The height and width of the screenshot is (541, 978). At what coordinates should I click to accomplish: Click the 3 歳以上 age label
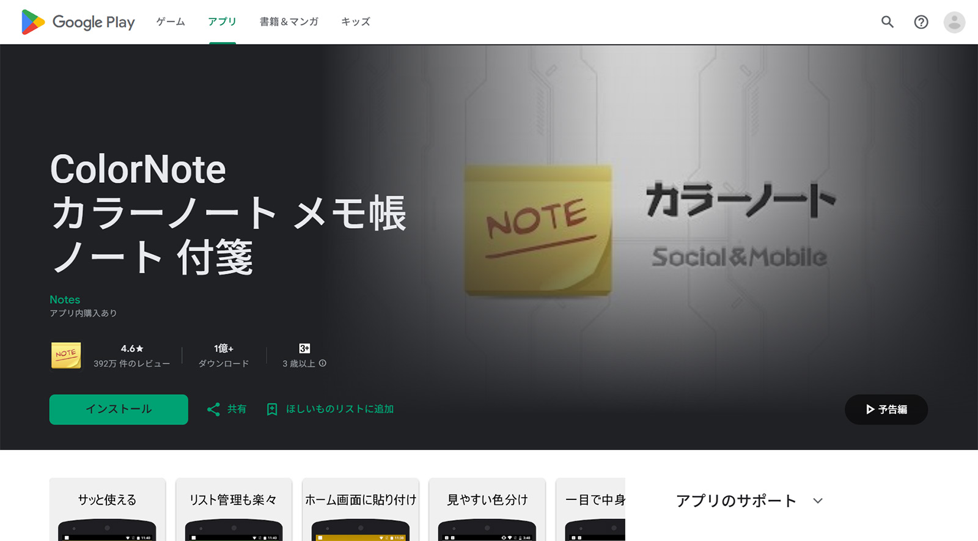[x=299, y=364]
